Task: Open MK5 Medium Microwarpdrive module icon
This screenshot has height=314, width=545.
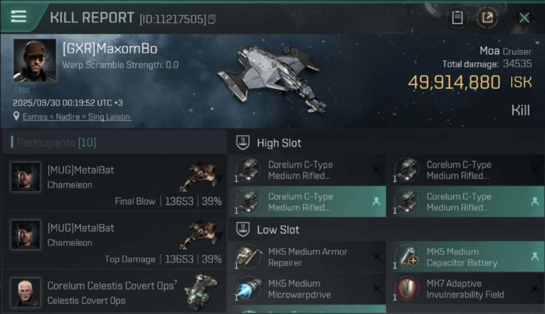Action: 249,288
